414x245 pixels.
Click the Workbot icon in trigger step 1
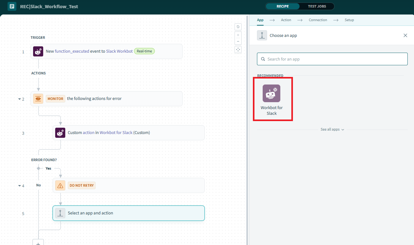(38, 51)
